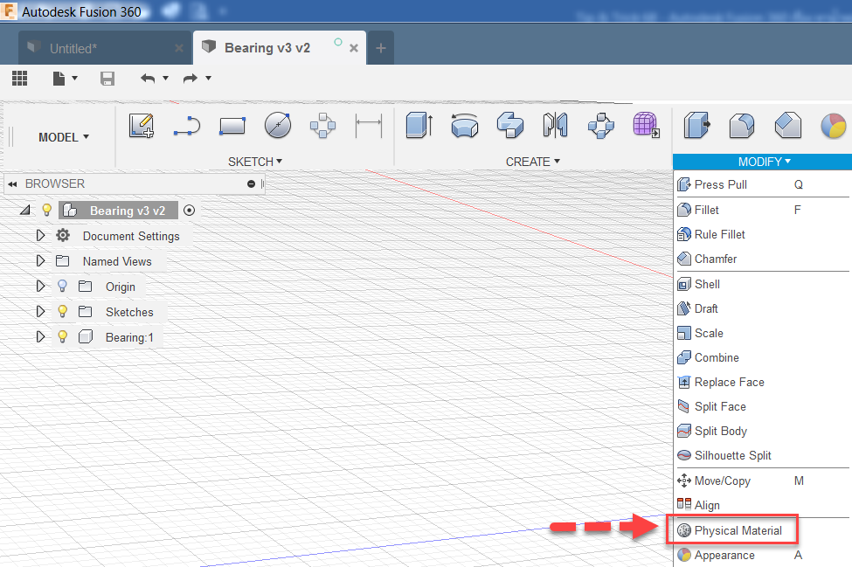Image resolution: width=852 pixels, height=567 pixels.
Task: Select the Press Pull tool in Modify panel
Action: tap(720, 184)
